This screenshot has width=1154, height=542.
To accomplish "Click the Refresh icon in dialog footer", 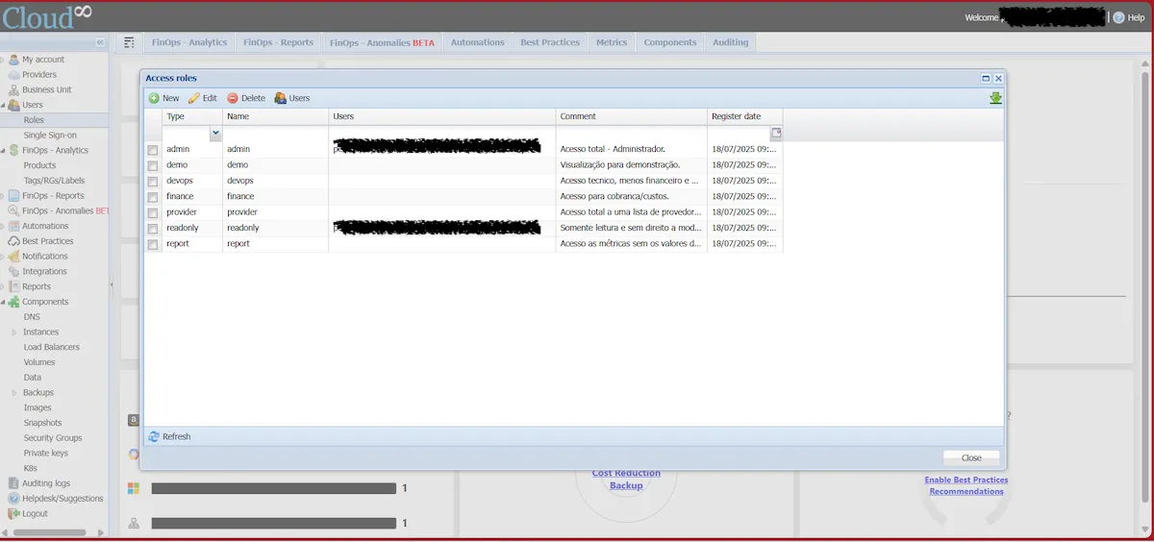I will [x=154, y=436].
